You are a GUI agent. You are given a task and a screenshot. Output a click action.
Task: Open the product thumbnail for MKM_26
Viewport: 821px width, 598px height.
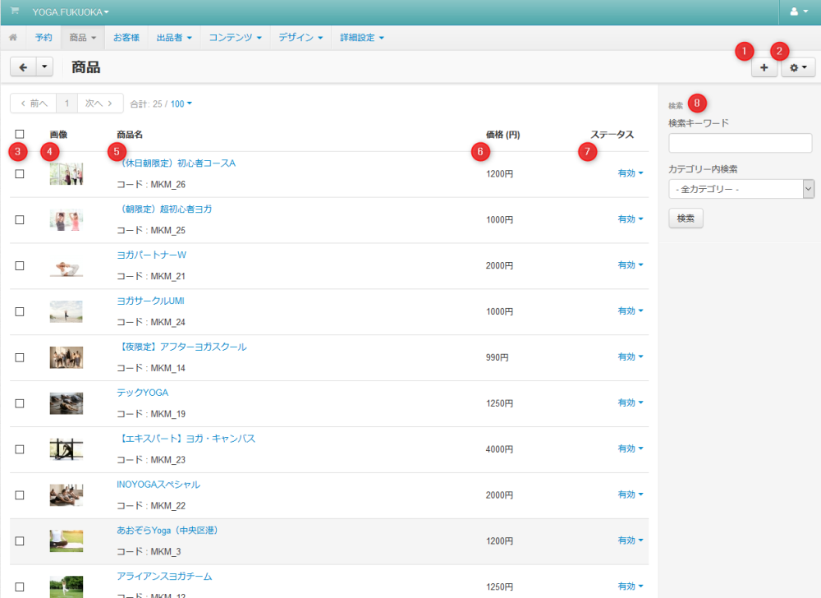click(x=66, y=174)
